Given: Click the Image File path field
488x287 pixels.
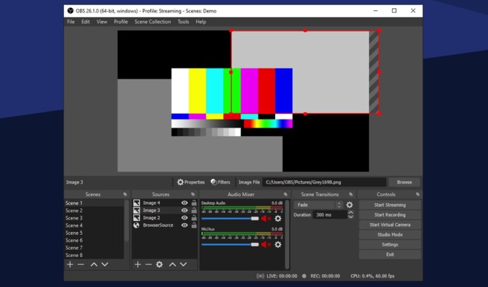Looking at the screenshot, I should (x=324, y=182).
